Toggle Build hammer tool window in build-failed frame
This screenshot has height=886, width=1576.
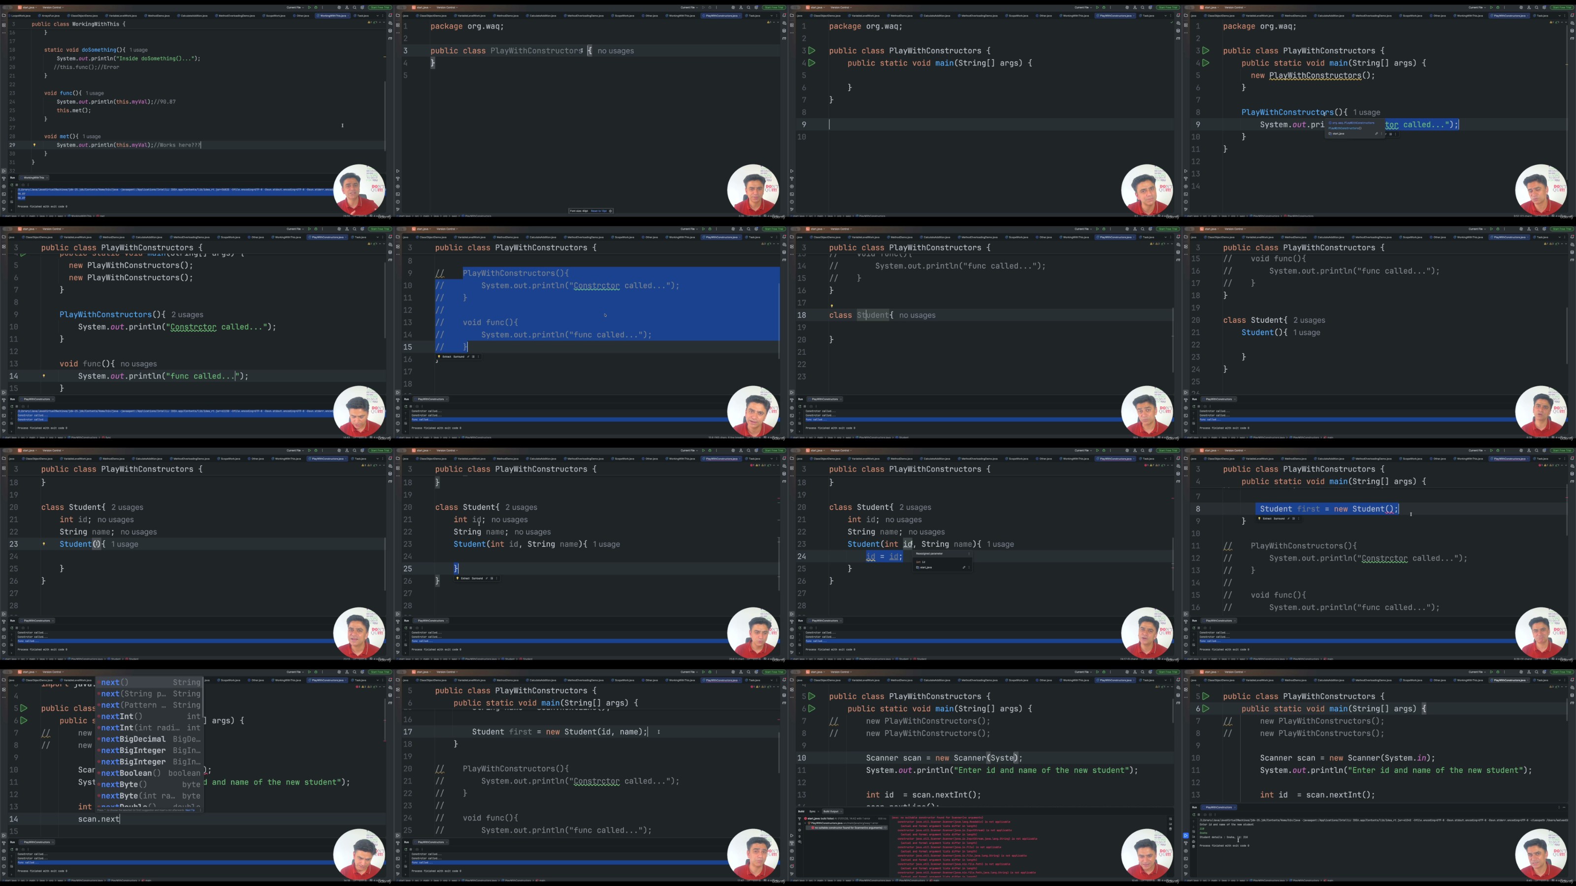tap(792, 843)
